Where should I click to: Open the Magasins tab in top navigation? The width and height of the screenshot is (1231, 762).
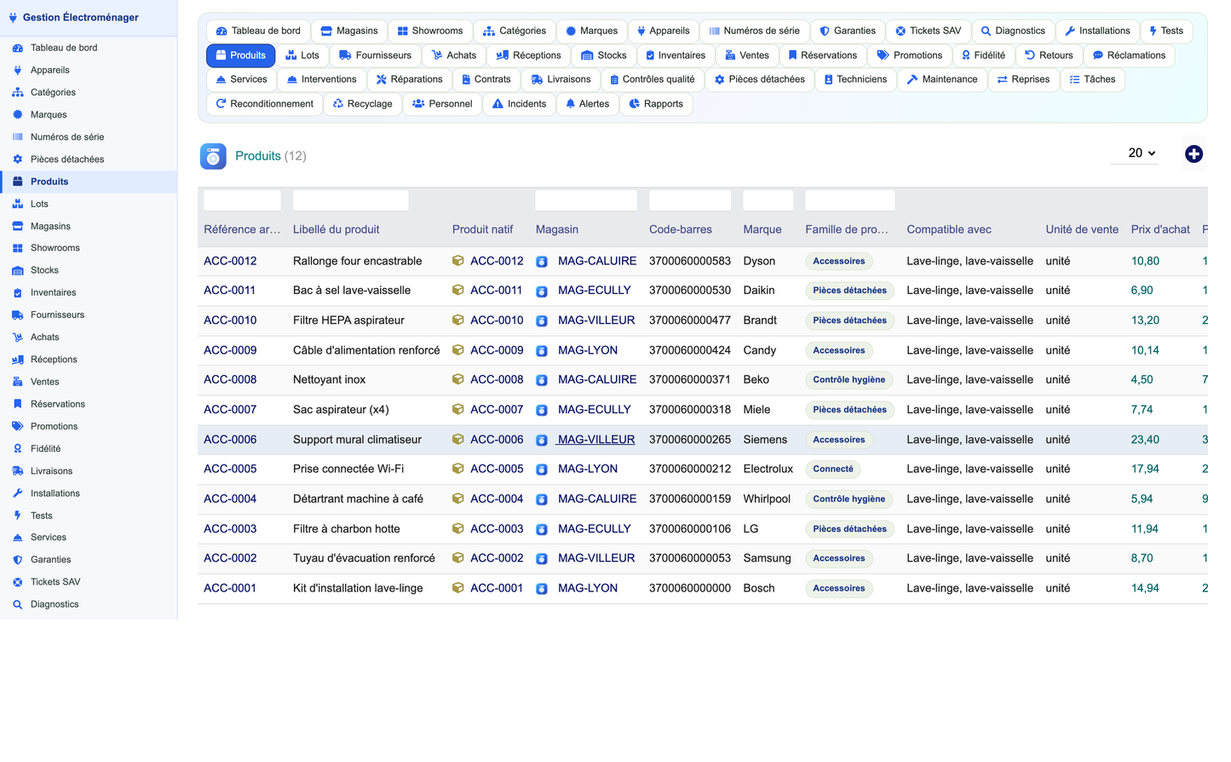point(348,31)
